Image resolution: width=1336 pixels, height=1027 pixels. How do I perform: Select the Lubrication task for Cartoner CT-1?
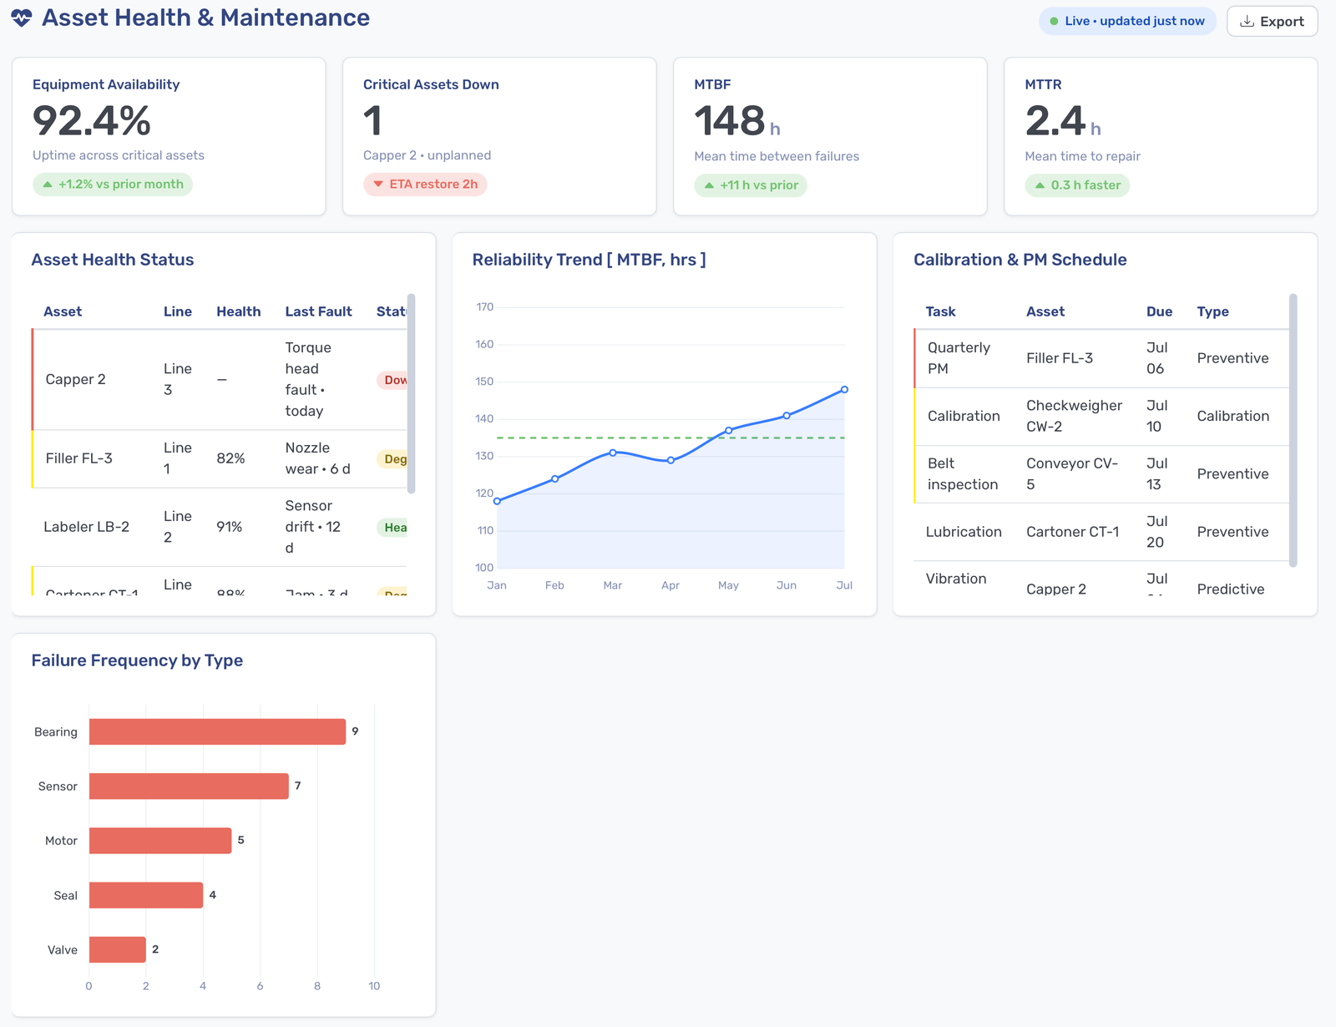pyautogui.click(x=1101, y=532)
